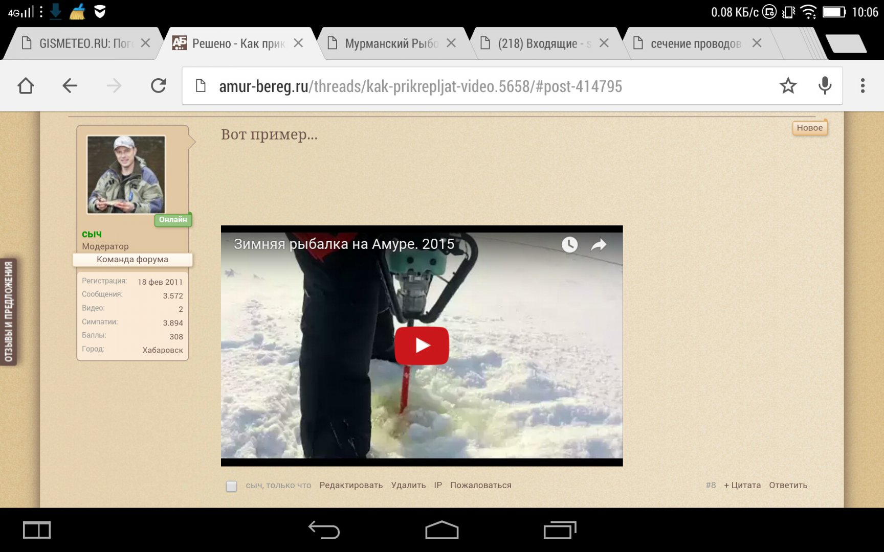884x552 pixels.
Task: Click Редактировать to edit the post
Action: point(351,486)
